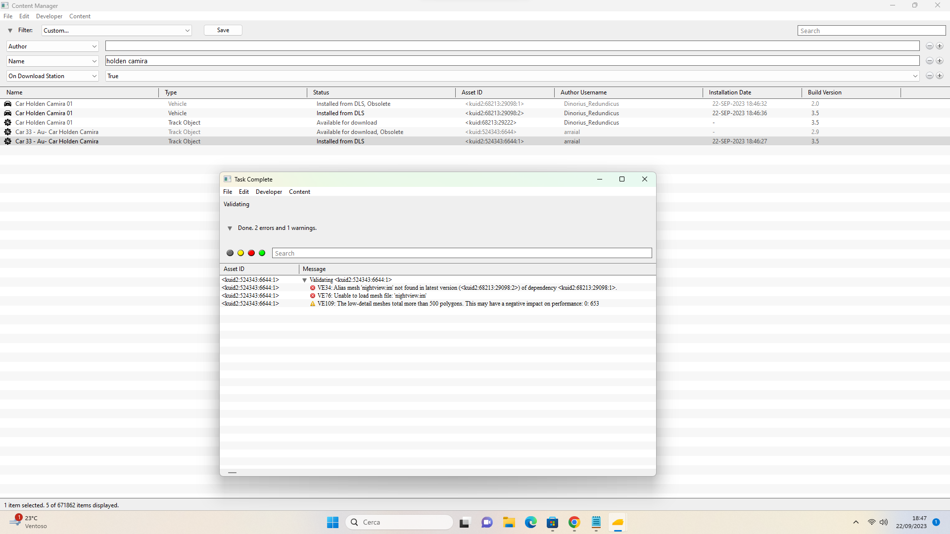This screenshot has height=534, width=950.
Task: Remove the On Download Station filter row
Action: (930, 76)
